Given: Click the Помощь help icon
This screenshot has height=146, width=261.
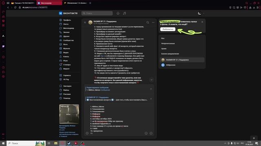Looking at the screenshot, I should [x=61, y=98].
